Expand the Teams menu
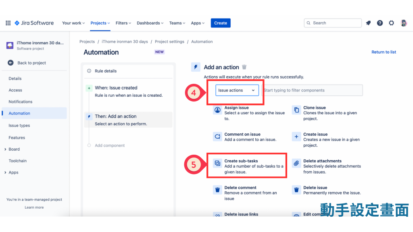The width and height of the screenshot is (413, 232). pos(177,23)
